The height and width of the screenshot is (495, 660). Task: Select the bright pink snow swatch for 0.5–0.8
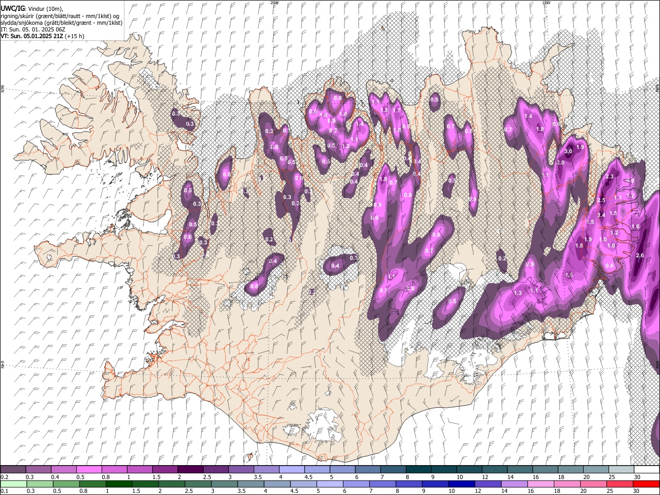pos(89,470)
